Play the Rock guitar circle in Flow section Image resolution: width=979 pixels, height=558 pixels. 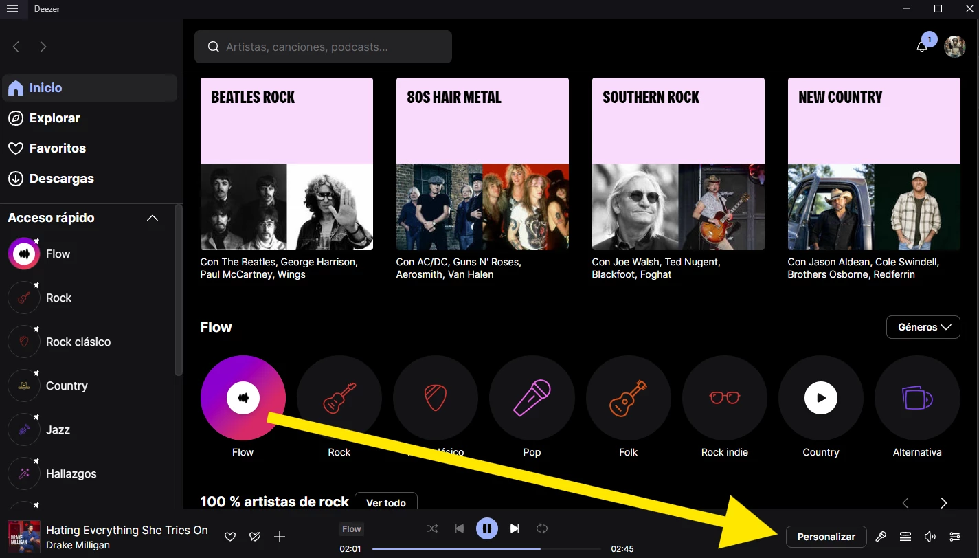coord(339,397)
